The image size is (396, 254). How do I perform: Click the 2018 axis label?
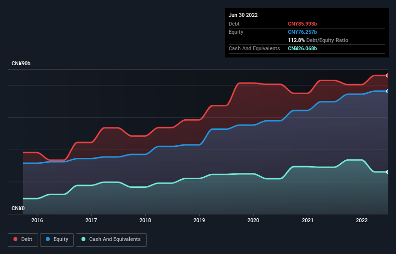(145, 220)
